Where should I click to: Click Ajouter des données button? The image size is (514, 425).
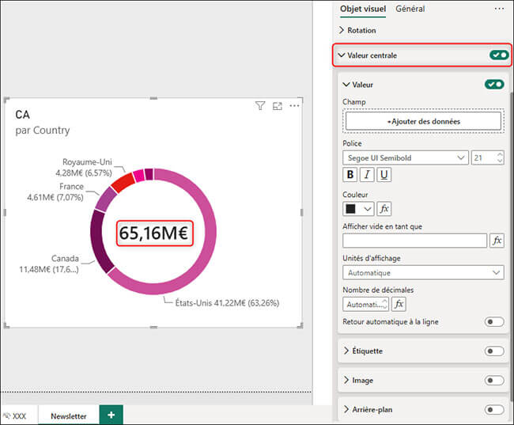pos(423,121)
